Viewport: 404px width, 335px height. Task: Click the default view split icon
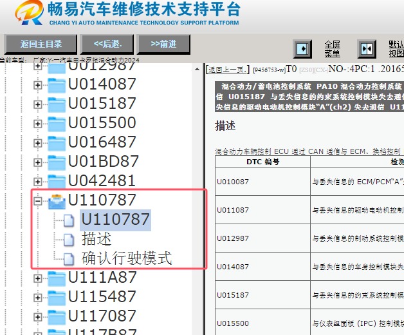coord(367,49)
